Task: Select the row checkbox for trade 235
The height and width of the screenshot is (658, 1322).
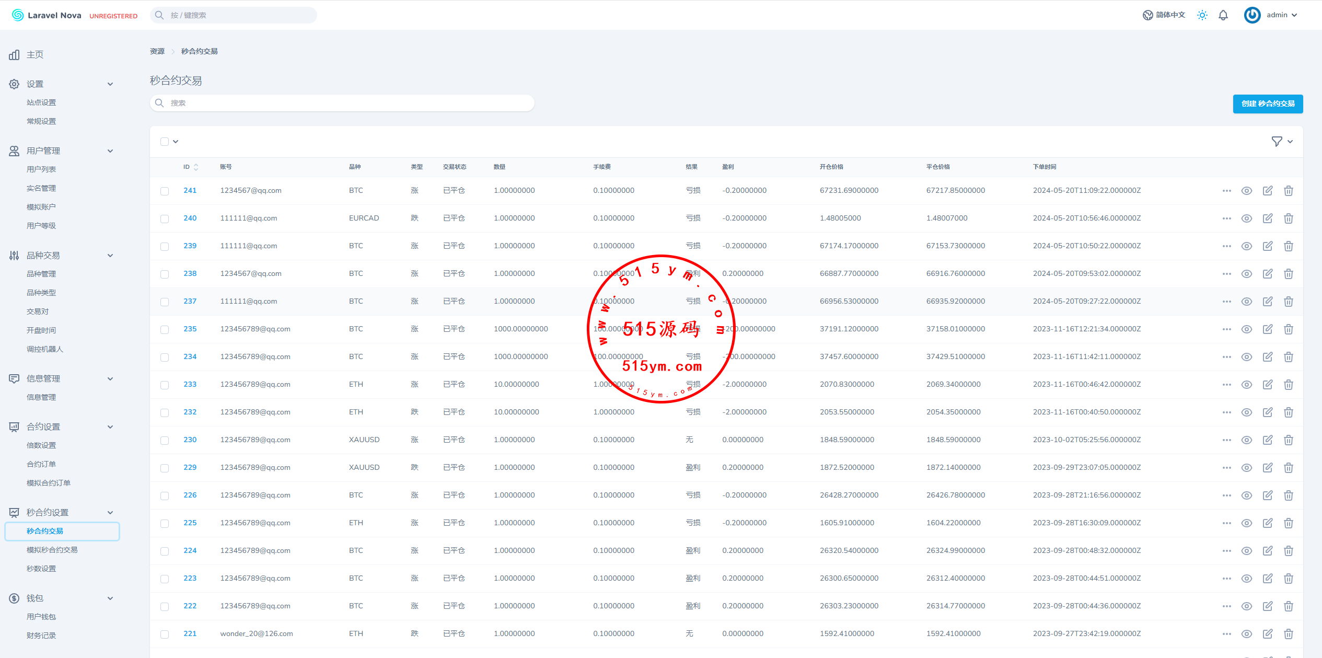Action: click(x=165, y=329)
